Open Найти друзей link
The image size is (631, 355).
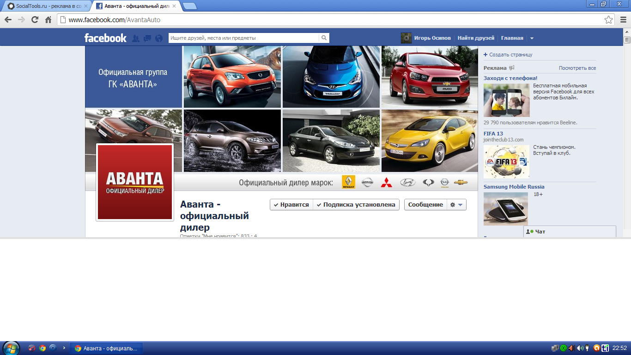(x=476, y=38)
